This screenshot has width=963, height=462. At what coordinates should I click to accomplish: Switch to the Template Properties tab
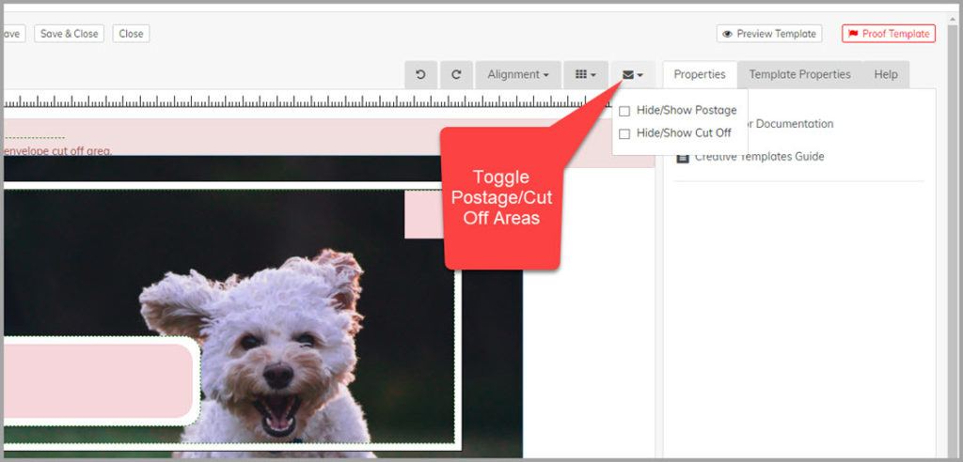click(x=799, y=74)
